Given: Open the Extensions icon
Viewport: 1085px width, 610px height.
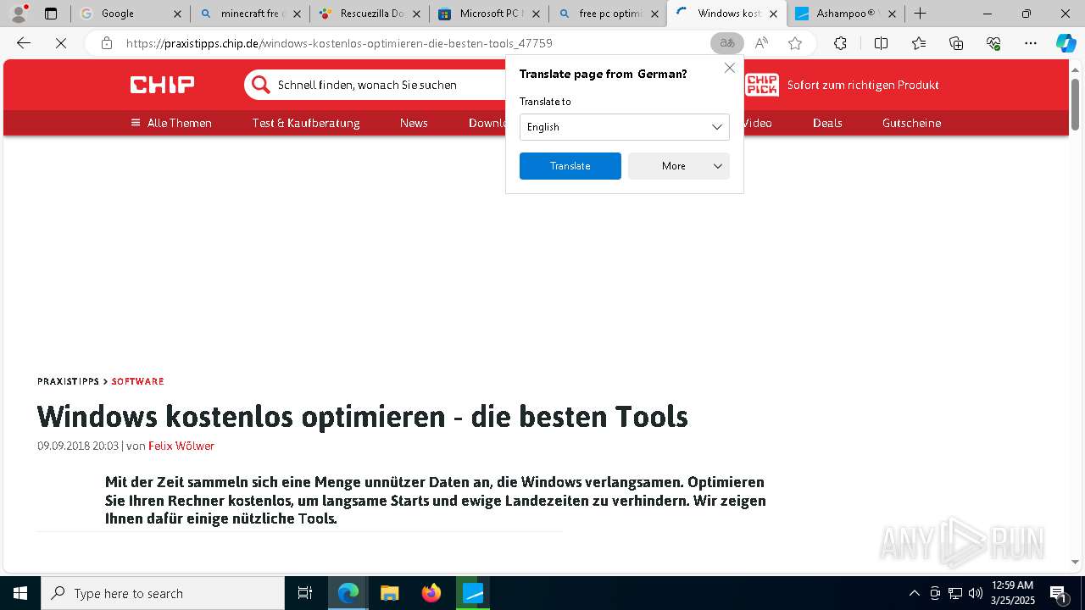Looking at the screenshot, I should click(x=840, y=43).
